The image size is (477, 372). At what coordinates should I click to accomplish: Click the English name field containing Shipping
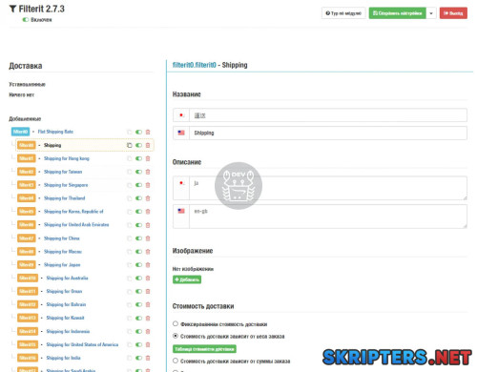[328, 133]
